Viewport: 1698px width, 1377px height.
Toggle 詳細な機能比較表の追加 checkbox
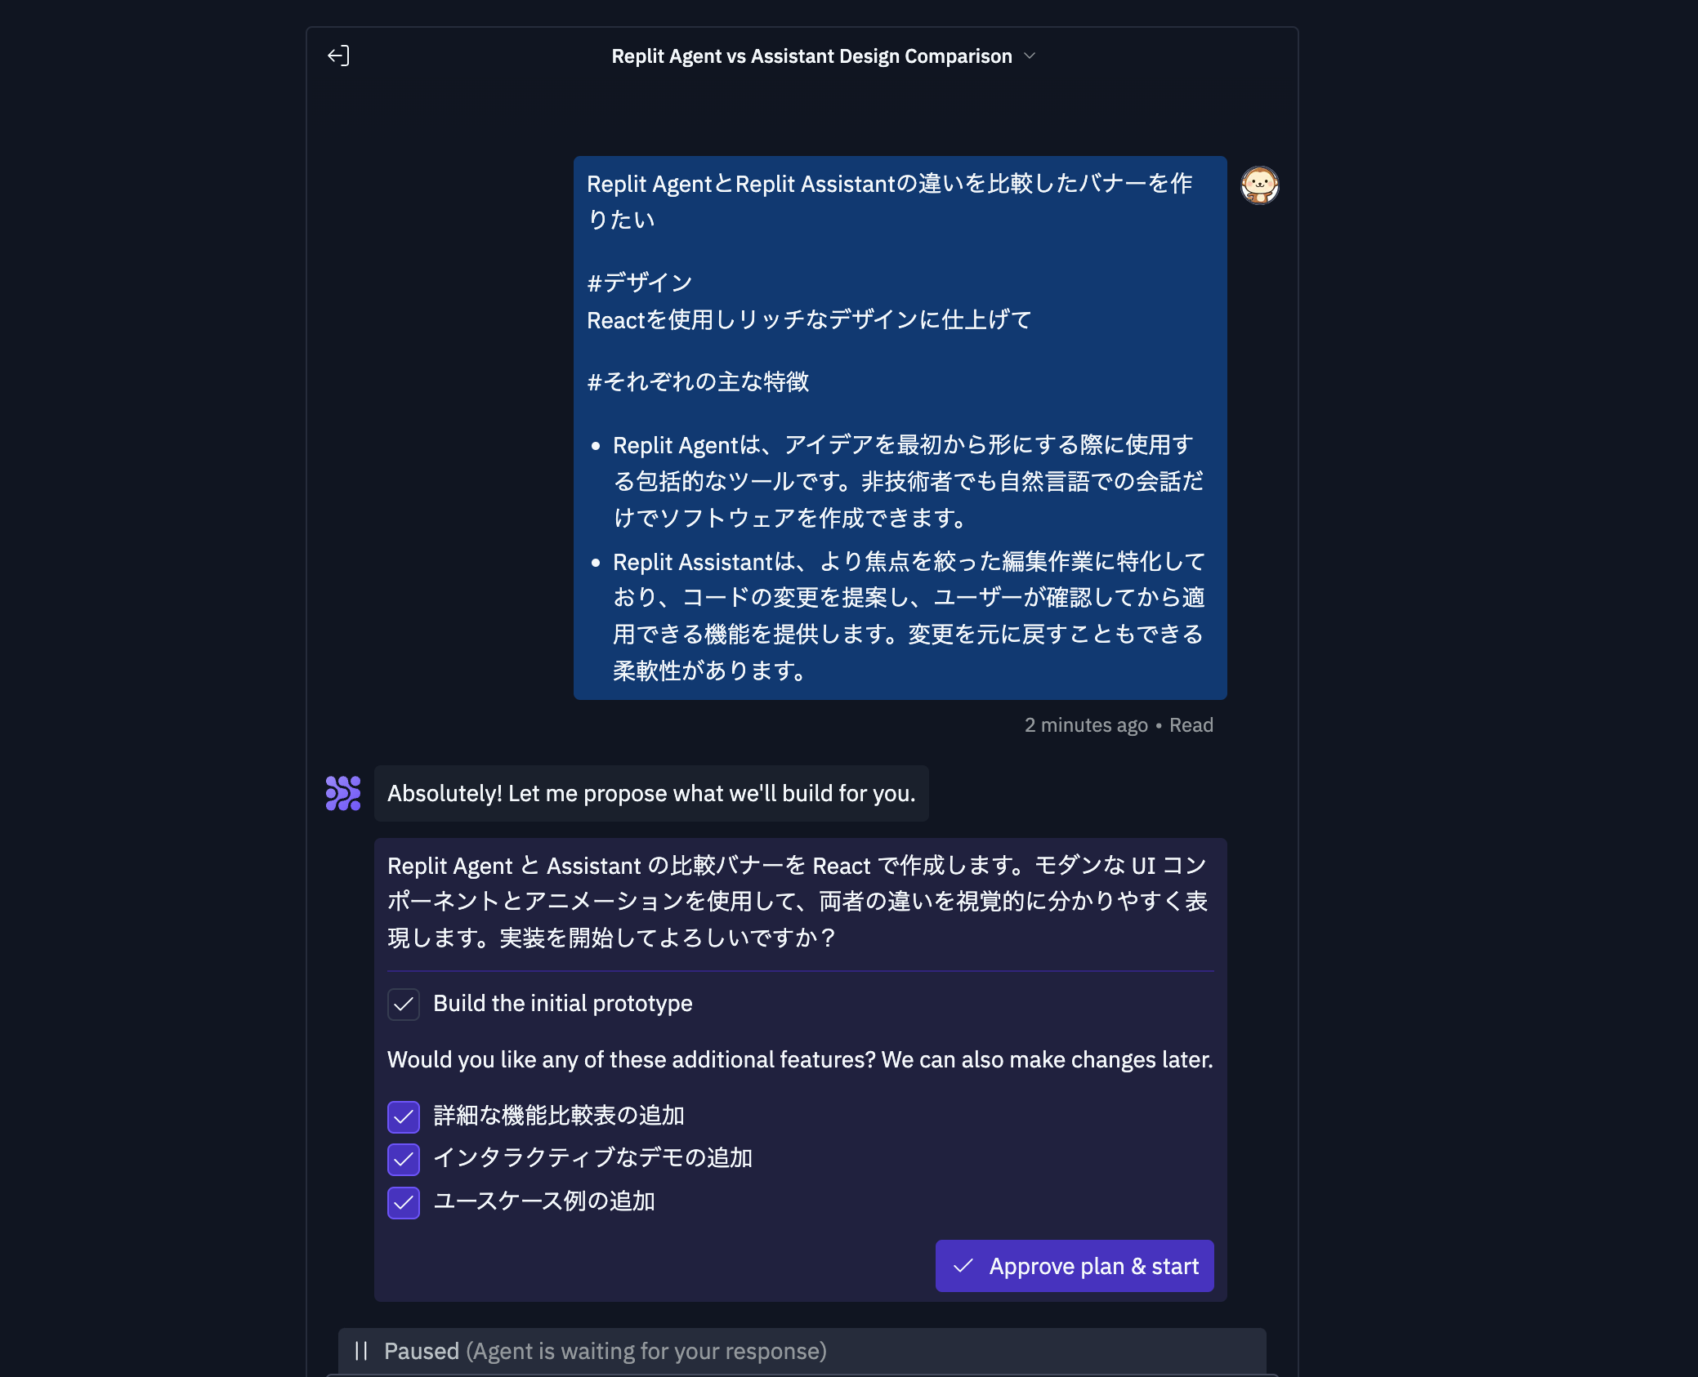click(404, 1116)
